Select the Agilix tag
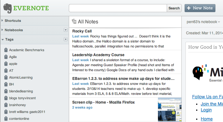Screen dimensions: 223x122 point(13,57)
